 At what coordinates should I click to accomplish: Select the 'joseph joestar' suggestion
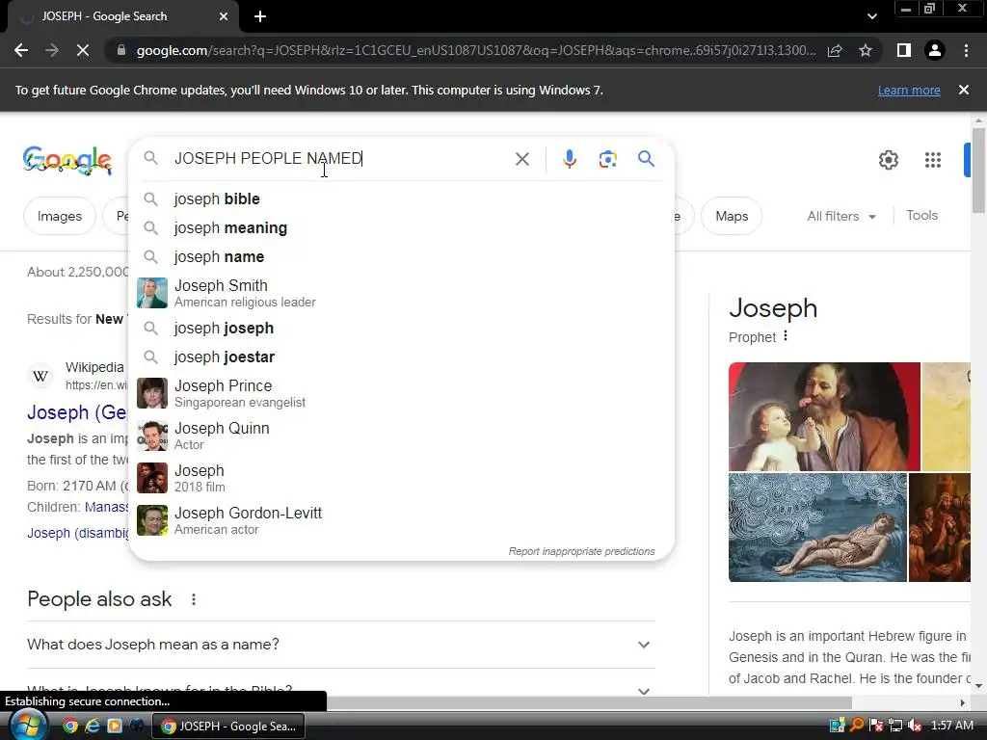pos(402,357)
